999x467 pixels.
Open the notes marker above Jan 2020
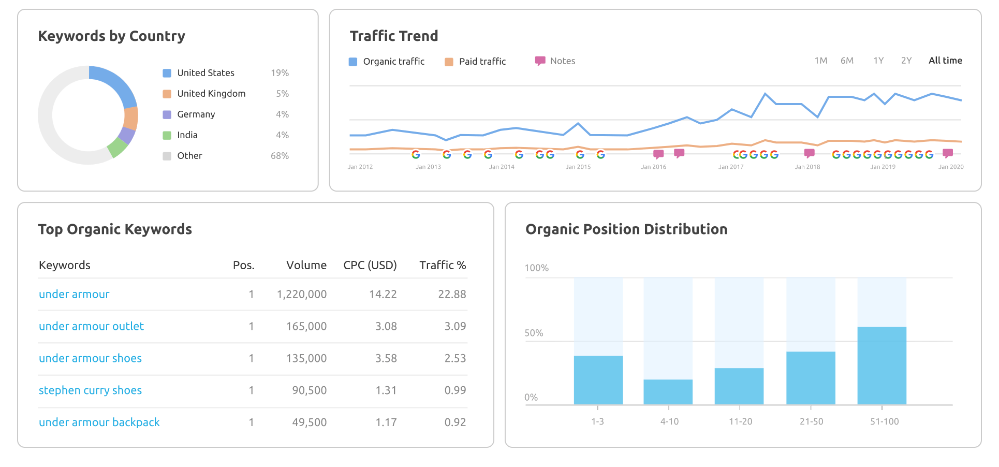click(948, 153)
